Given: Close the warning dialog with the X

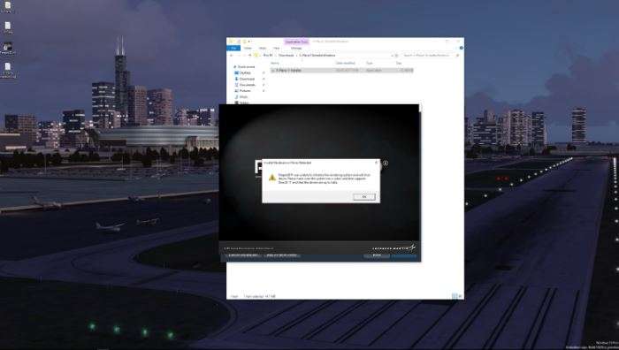Looking at the screenshot, I should 376,162.
